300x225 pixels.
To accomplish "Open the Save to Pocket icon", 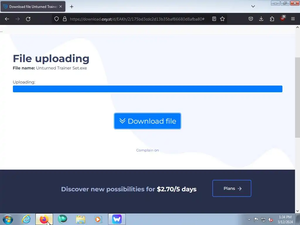I will tap(251, 19).
